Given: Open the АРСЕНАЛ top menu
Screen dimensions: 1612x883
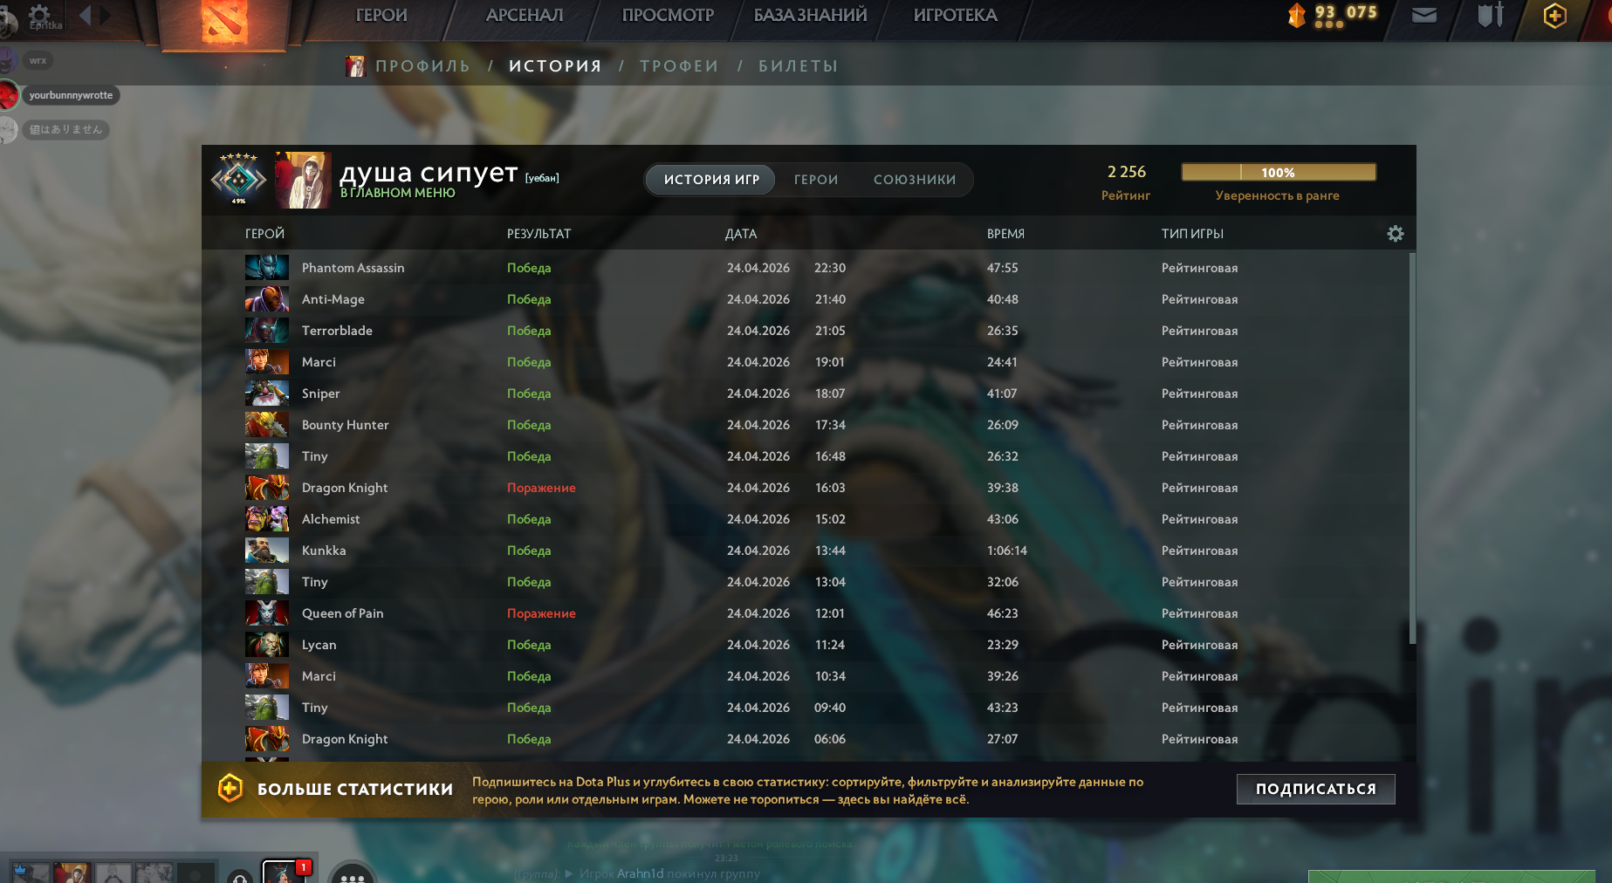Looking at the screenshot, I should [525, 15].
